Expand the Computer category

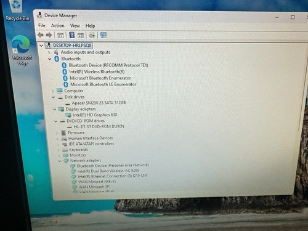click(x=53, y=91)
